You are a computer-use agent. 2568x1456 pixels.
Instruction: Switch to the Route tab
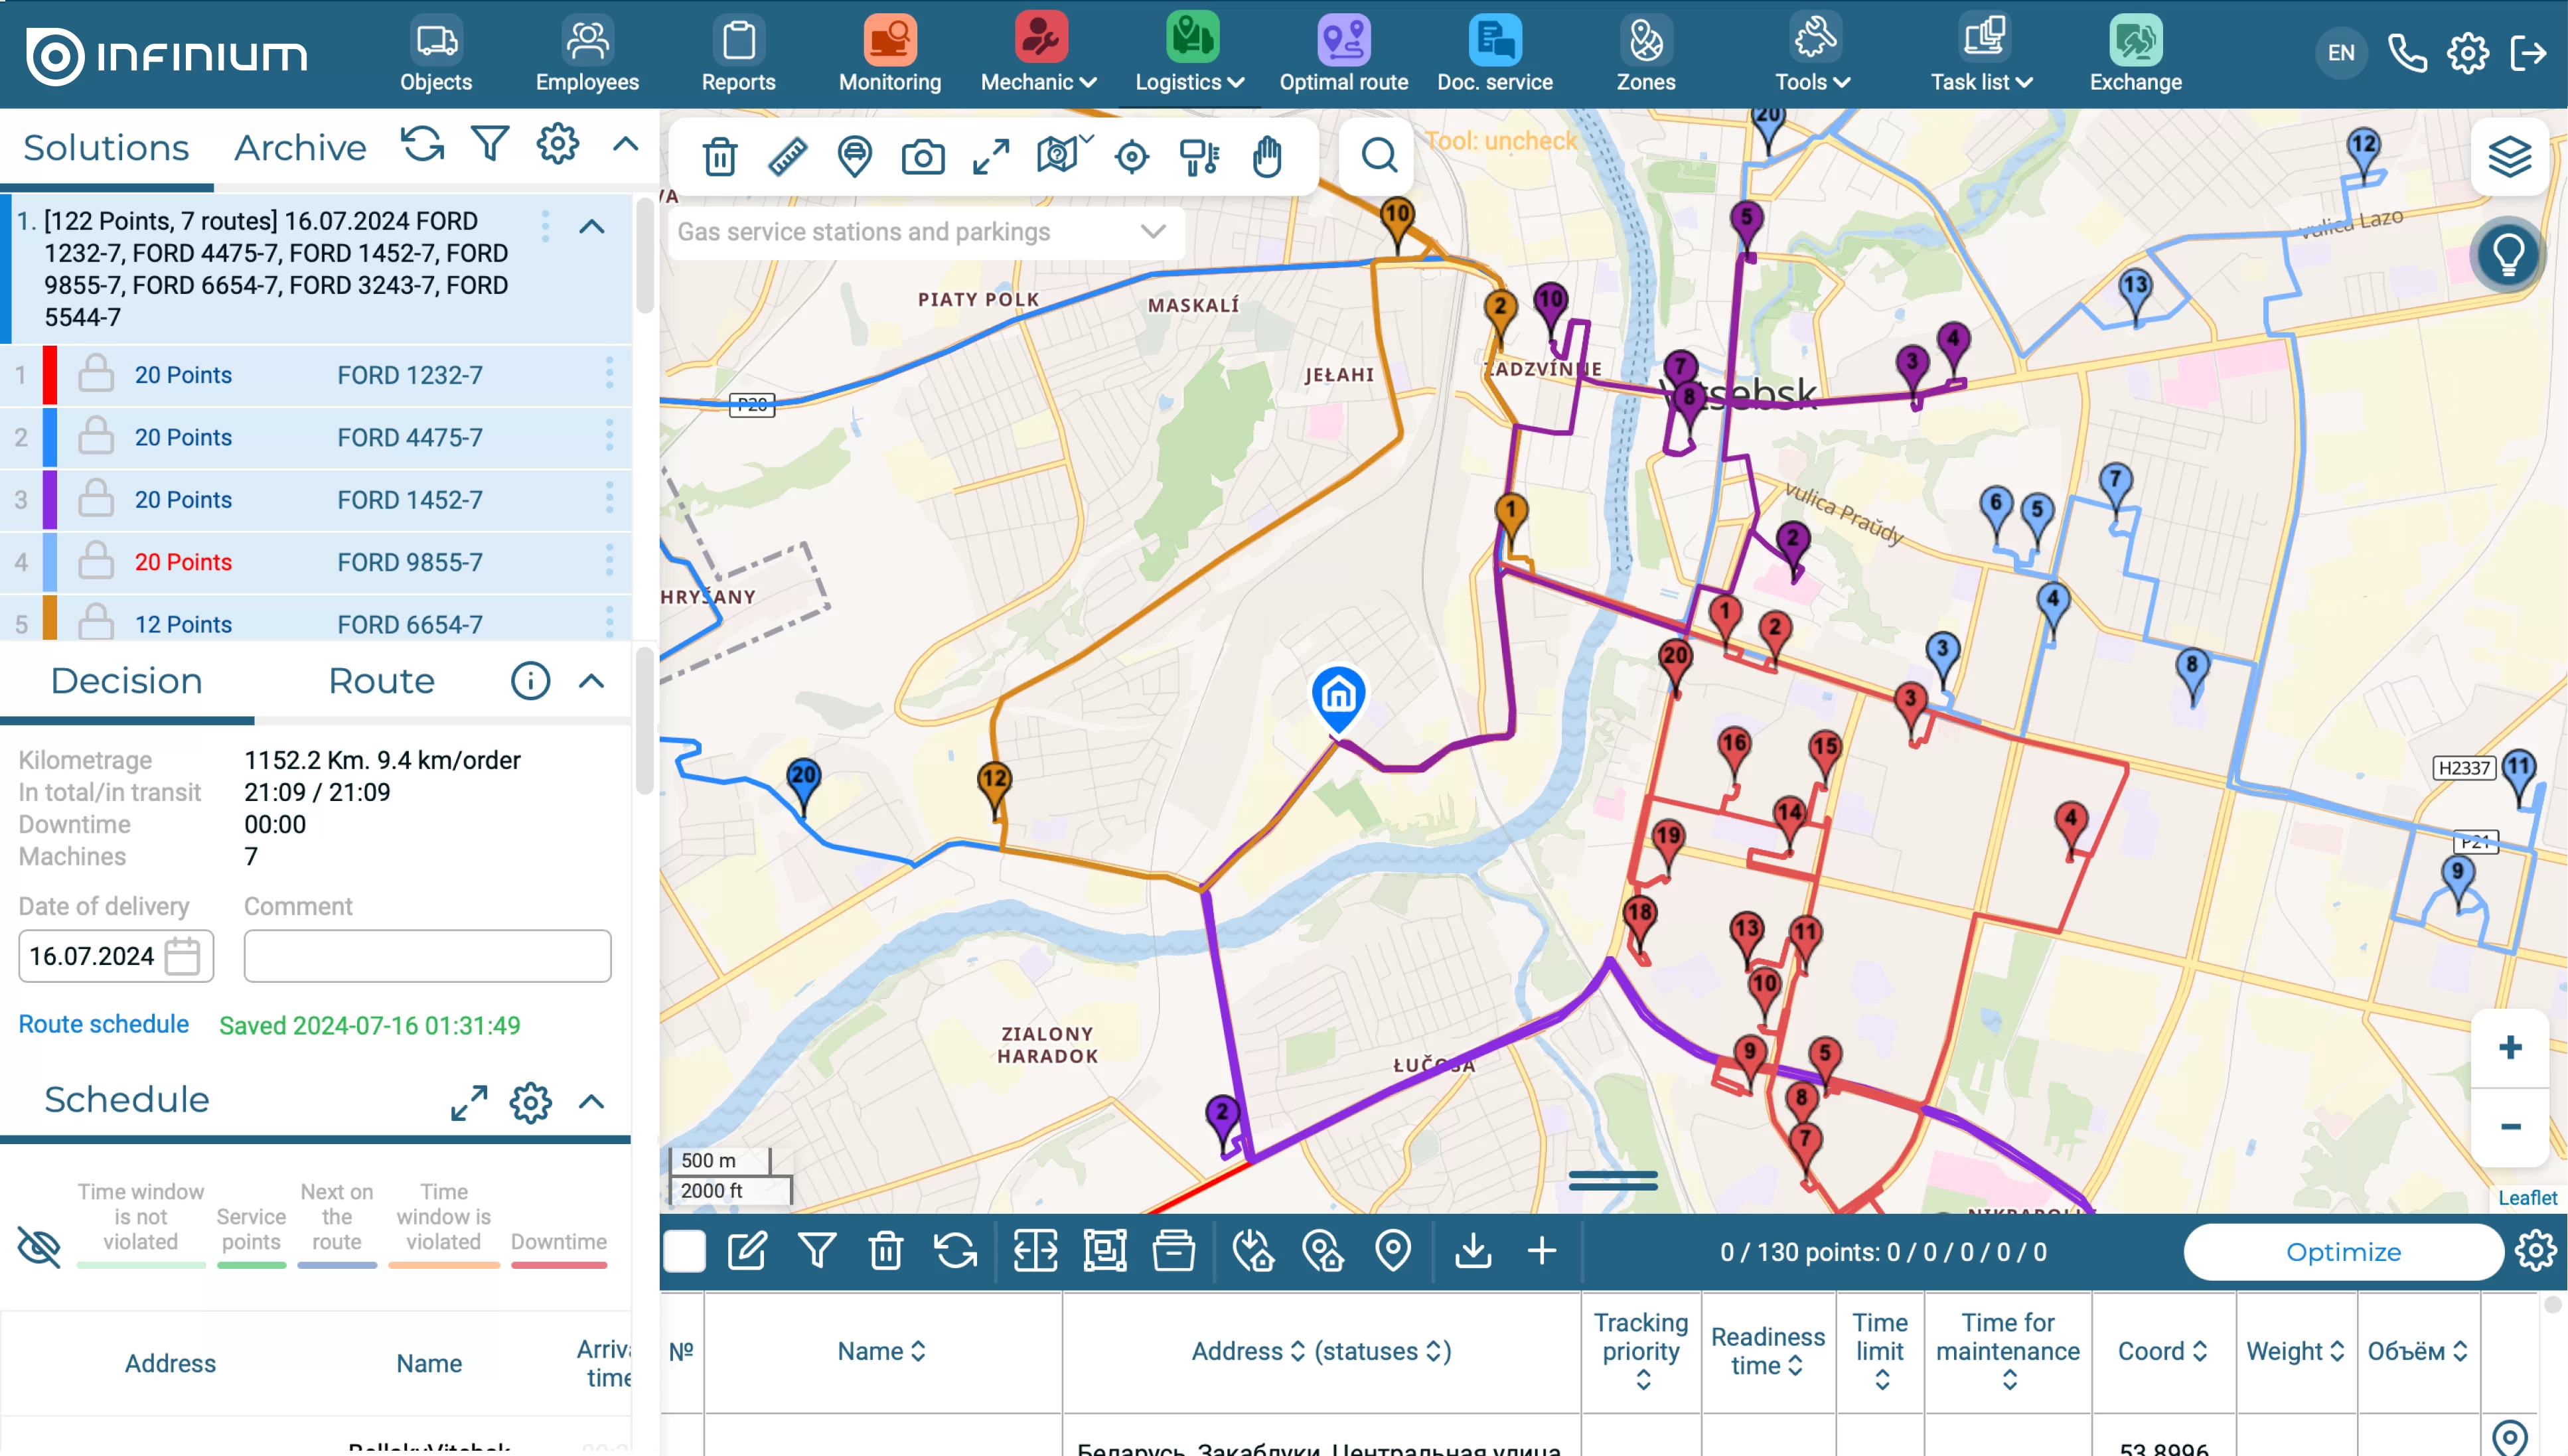point(381,681)
